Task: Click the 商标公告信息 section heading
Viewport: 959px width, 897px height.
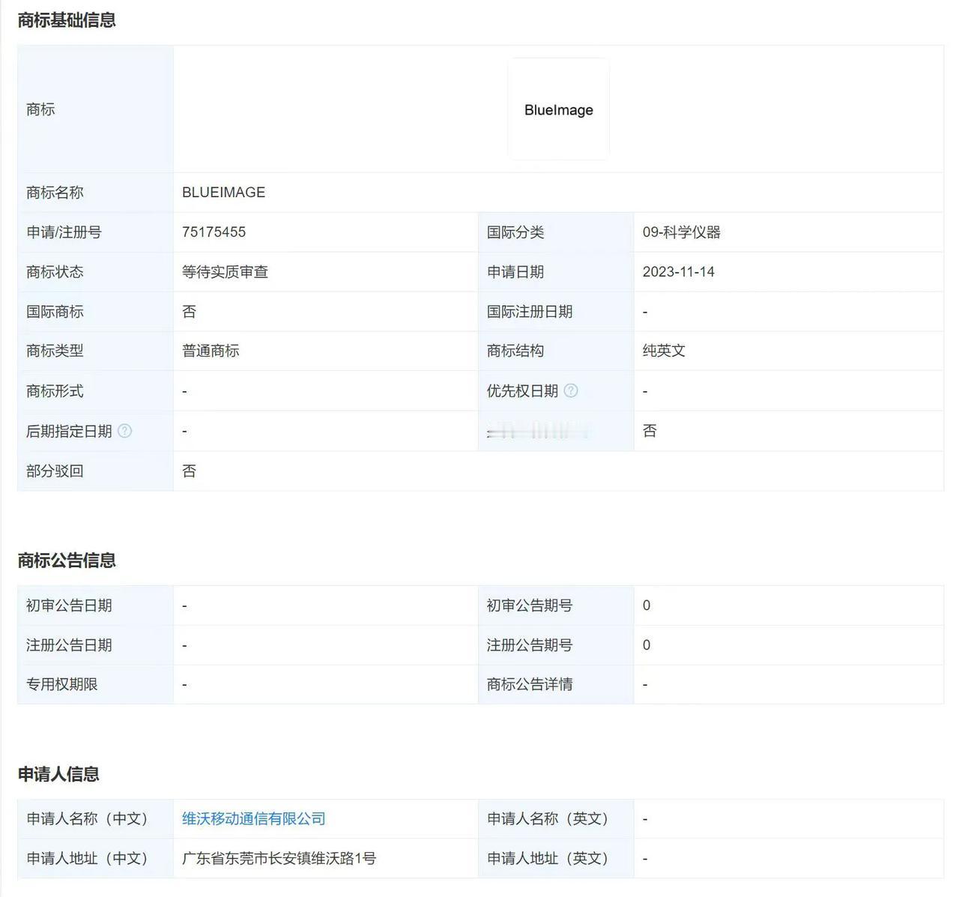Action: click(x=67, y=561)
